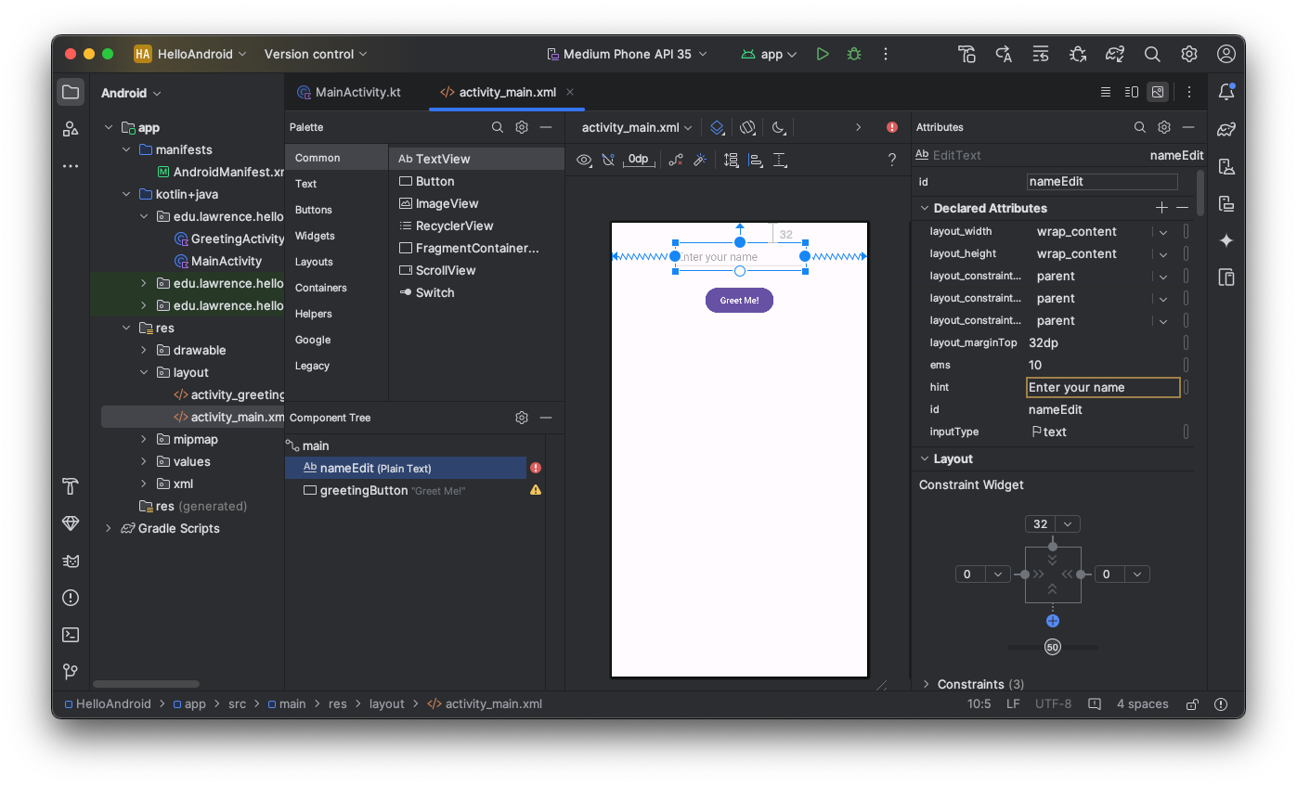Screen dimensions: 1297x787
Task: Toggle Night Mode moon icon
Action: click(779, 127)
